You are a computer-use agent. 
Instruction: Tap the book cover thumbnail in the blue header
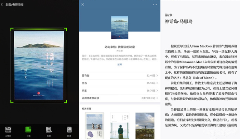click(120, 27)
